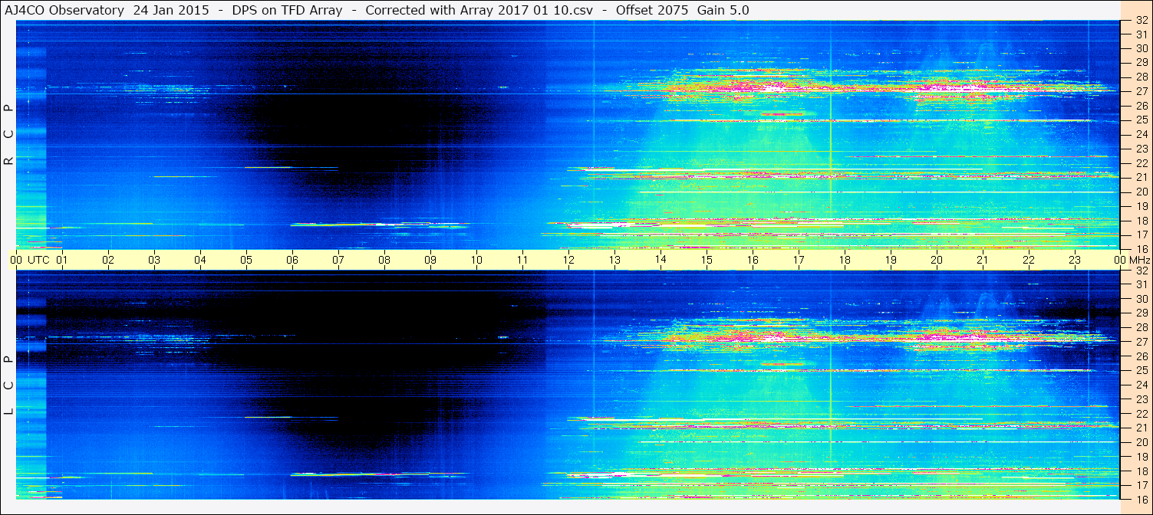Screen dimensions: 1153x515
Task: Click the 24 MHz tick of LCP panel
Action: pos(1141,385)
